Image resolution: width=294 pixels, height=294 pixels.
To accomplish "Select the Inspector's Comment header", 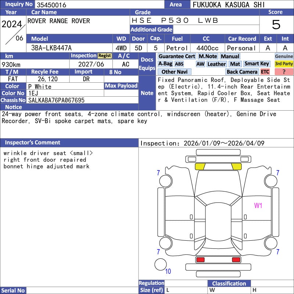I will click(x=32, y=143).
